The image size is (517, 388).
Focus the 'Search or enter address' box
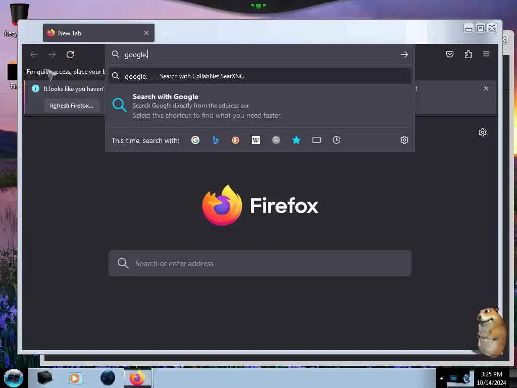(x=260, y=263)
